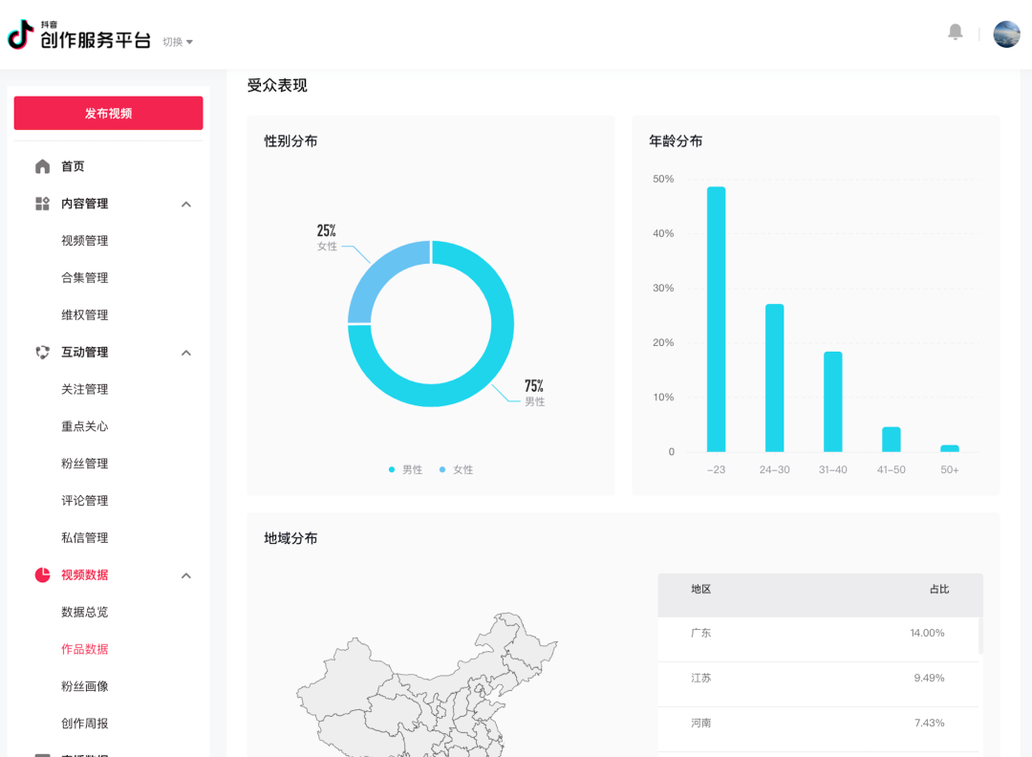Select 数据总览 menu item

(85, 612)
